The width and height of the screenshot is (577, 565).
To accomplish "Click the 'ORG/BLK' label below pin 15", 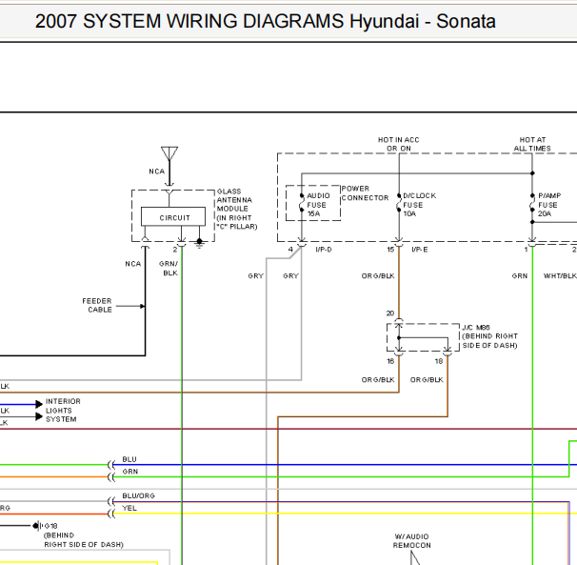I will point(378,276).
